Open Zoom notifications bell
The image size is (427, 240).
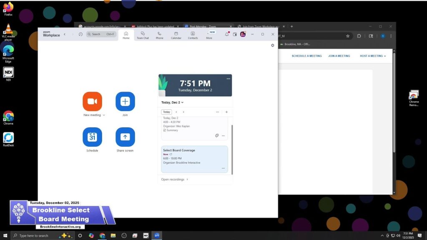[x=227, y=34]
